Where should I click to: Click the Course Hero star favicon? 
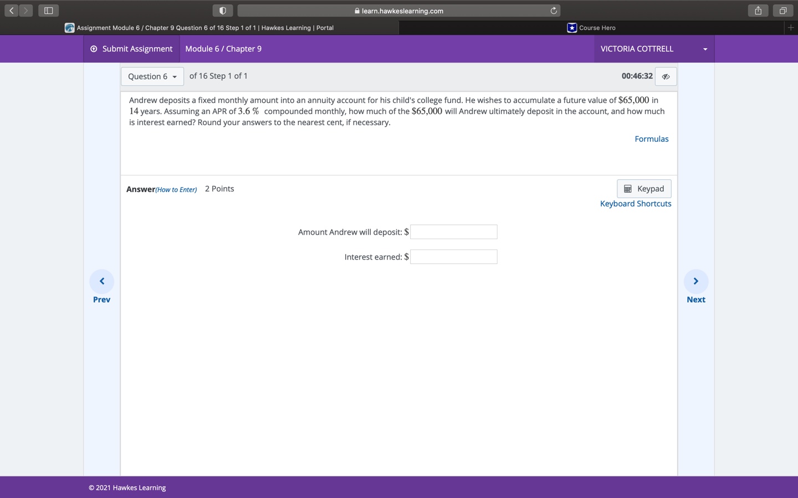(x=571, y=27)
